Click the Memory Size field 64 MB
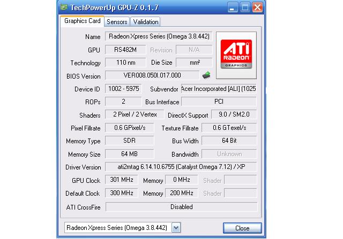 [x=130, y=154]
